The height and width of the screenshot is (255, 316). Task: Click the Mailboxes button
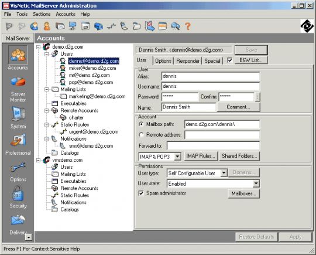(x=244, y=193)
